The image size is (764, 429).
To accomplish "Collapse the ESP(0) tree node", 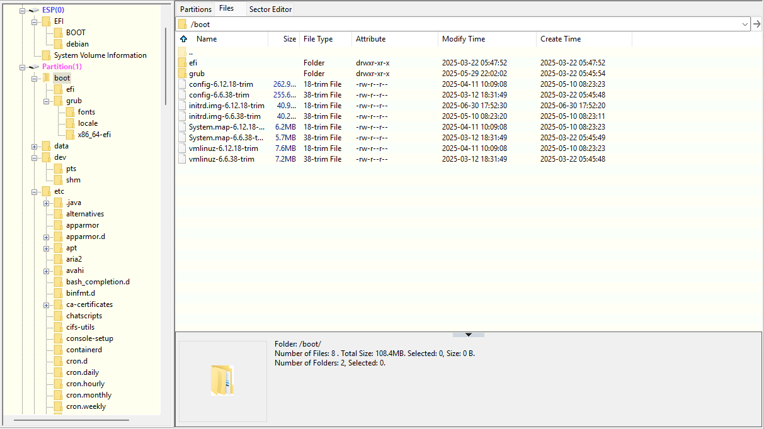I will 22,10.
